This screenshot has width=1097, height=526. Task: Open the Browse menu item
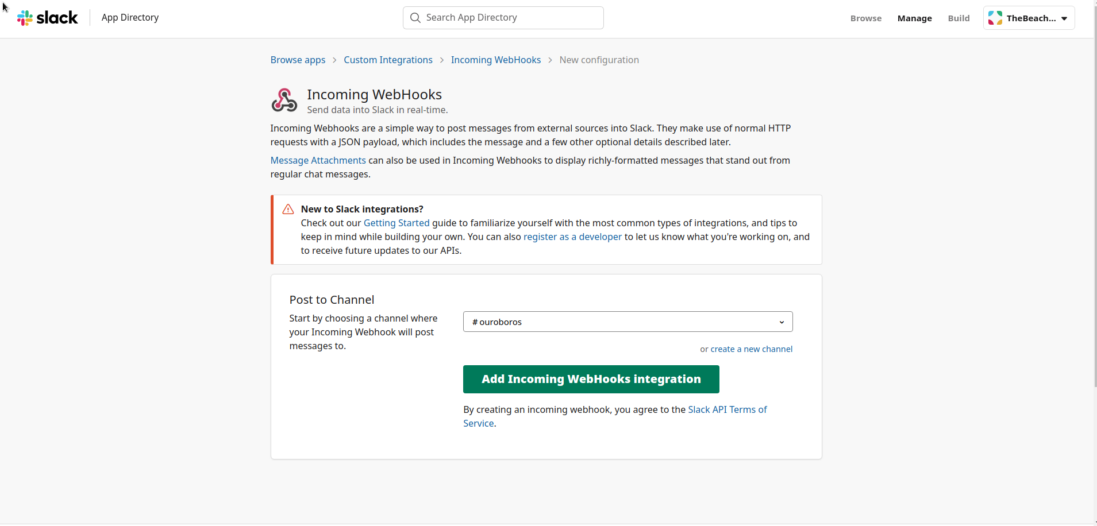865,18
